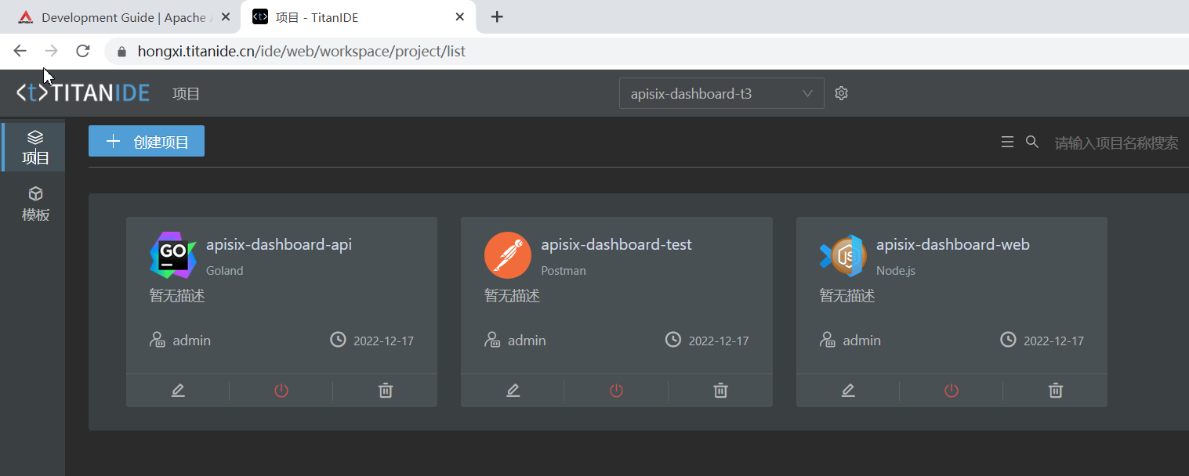Screen dimensions: 1189x476
Task: Open the Golang icon on apisix-dashboard-api card
Action: [172, 254]
